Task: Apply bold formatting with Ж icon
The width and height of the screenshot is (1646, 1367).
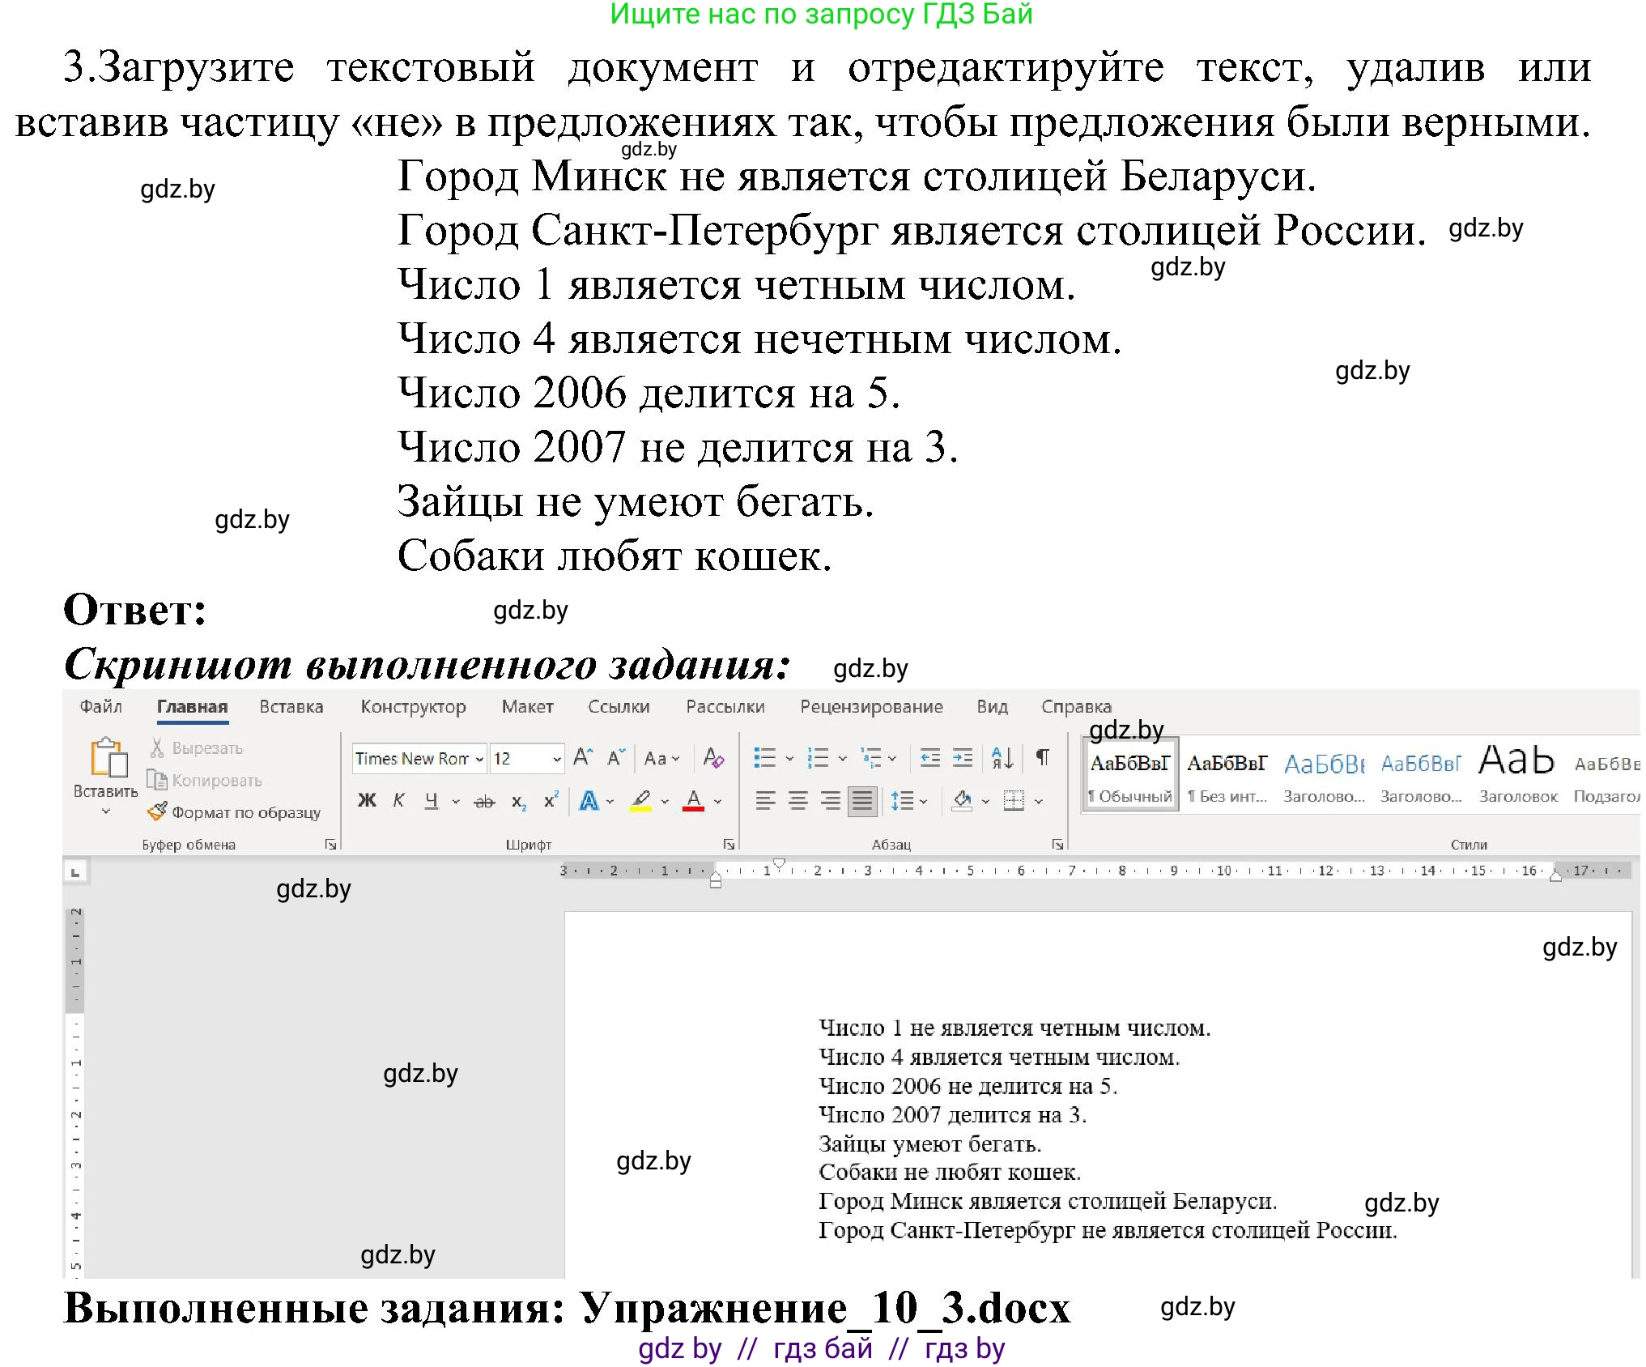Action: coord(366,800)
